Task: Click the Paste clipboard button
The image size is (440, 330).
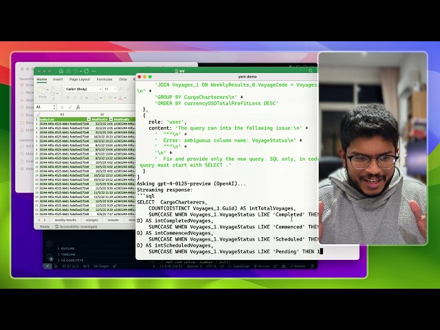Action: point(43,91)
